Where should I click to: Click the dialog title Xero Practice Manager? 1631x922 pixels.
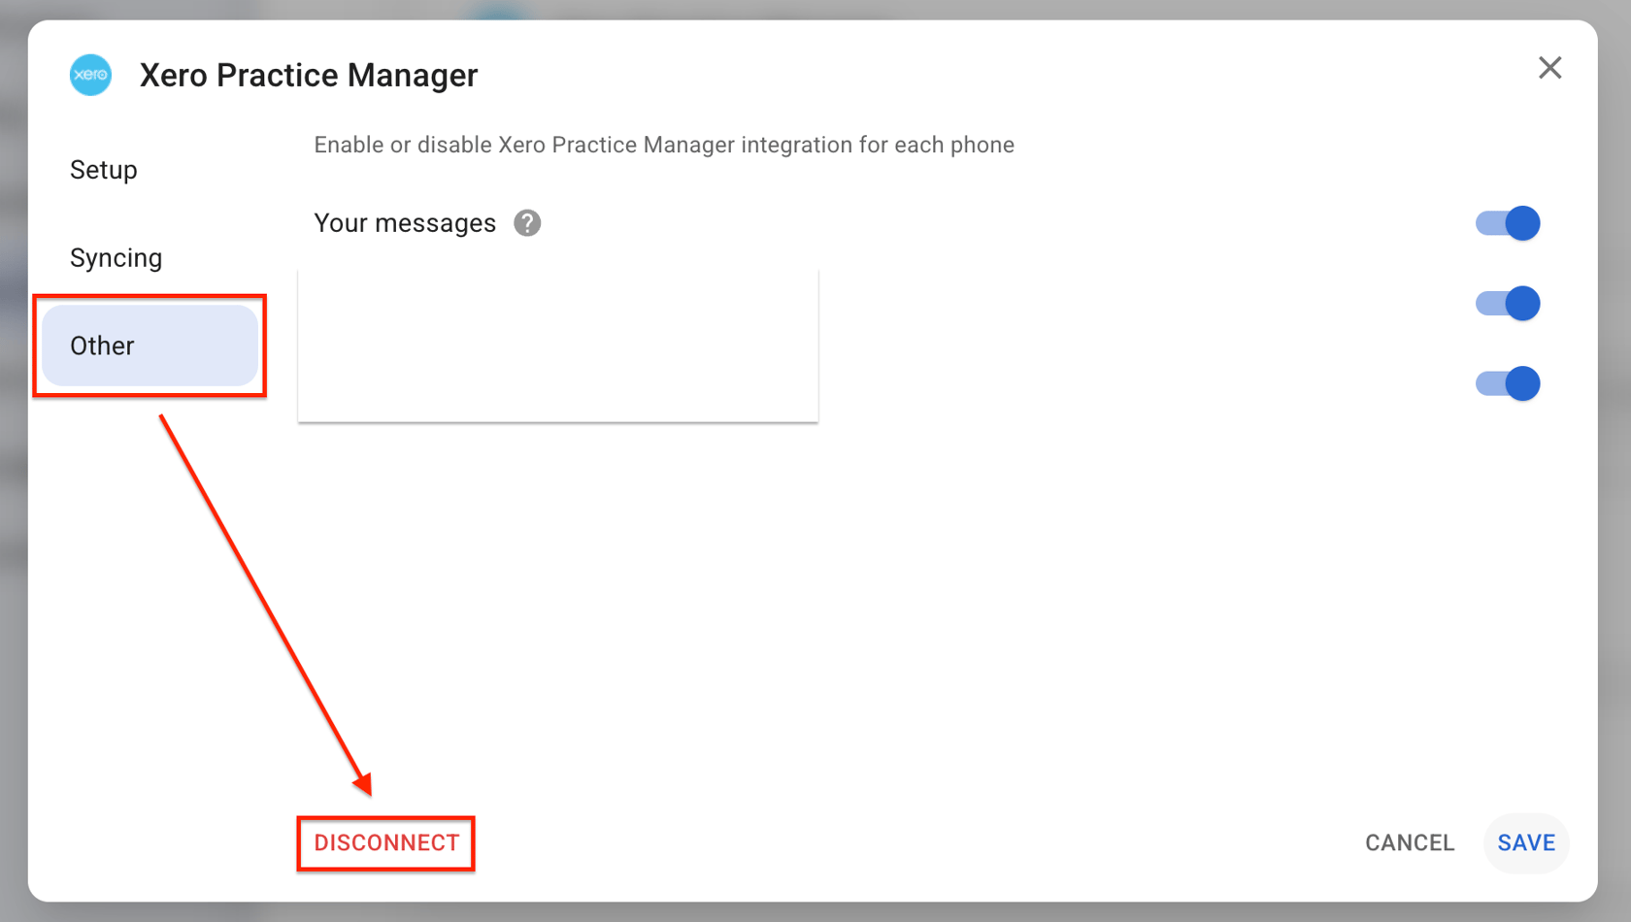[x=309, y=75]
